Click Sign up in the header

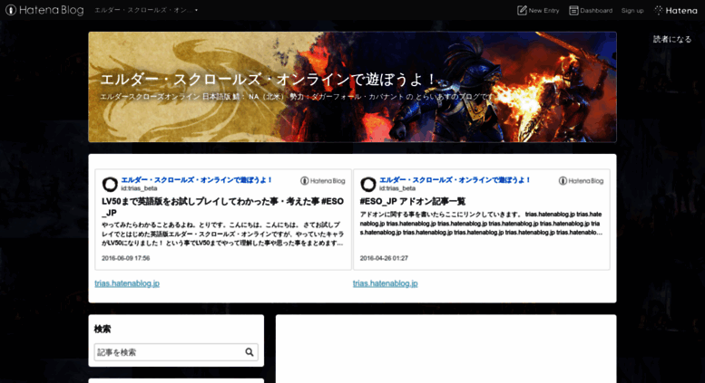632,10
